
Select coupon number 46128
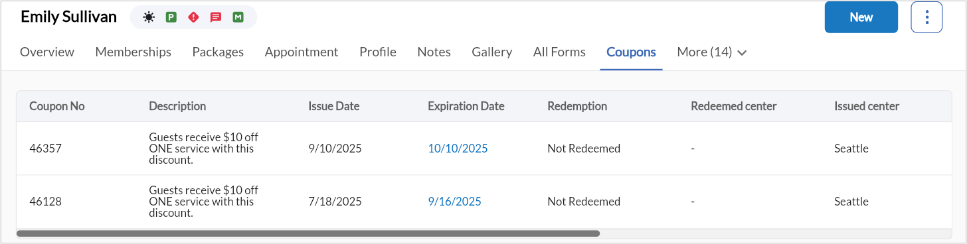(46, 202)
